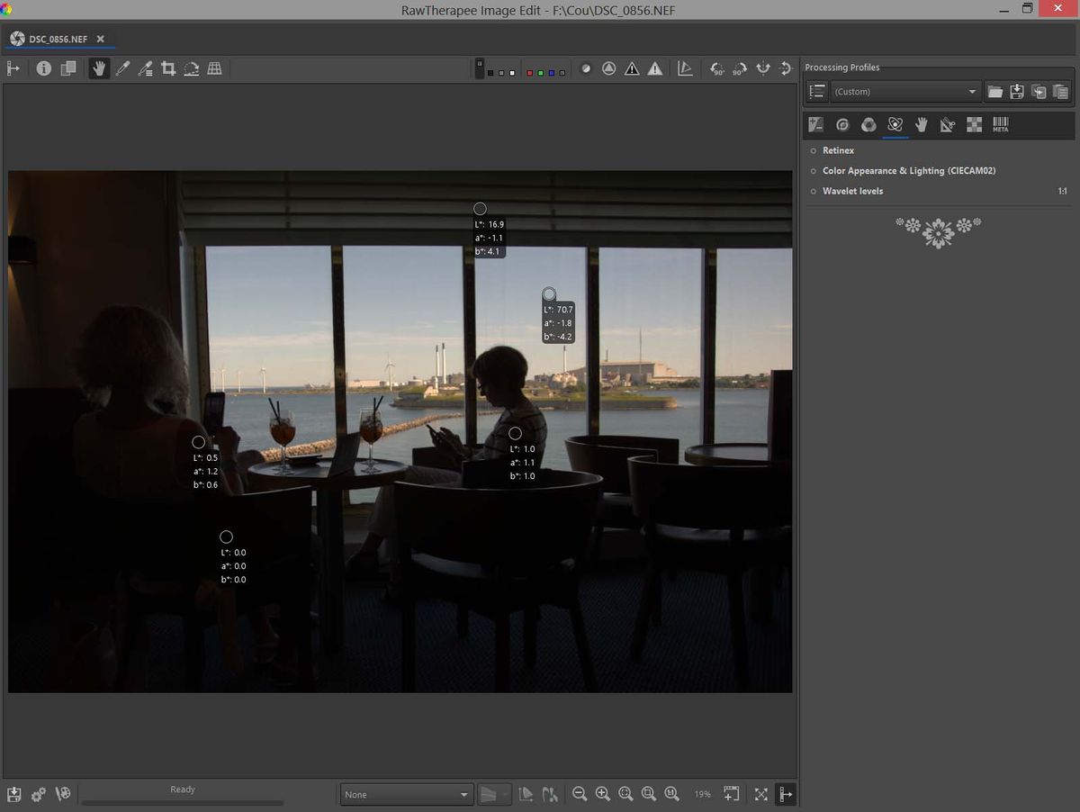Screen dimensions: 1080x812
Task: Click the locked color picker at L* 70.7
Action: click(x=549, y=294)
